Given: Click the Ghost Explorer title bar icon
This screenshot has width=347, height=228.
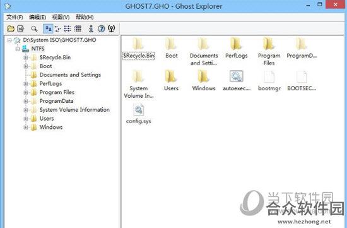Looking at the screenshot, I should pyautogui.click(x=8, y=6).
